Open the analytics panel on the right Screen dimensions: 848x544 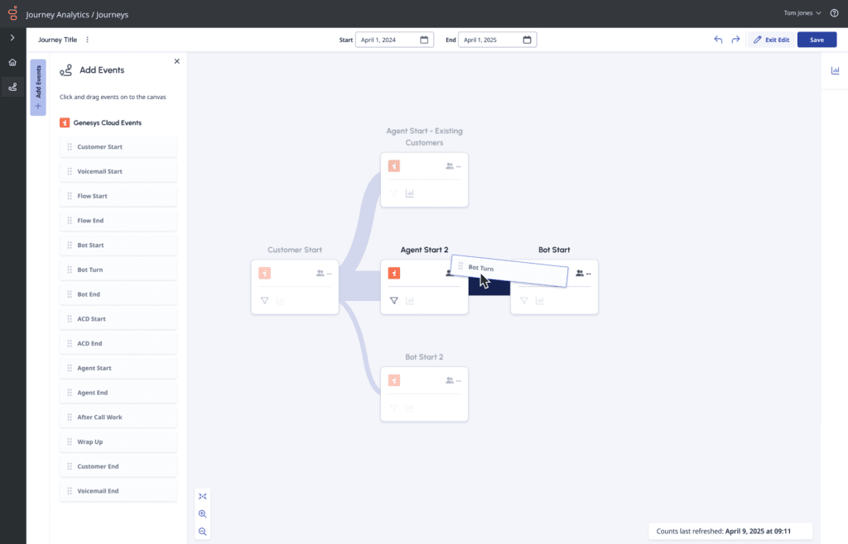834,70
